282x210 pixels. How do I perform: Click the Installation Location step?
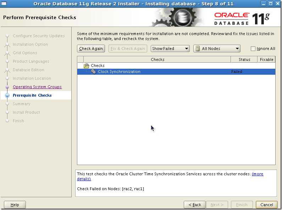(x=32, y=78)
